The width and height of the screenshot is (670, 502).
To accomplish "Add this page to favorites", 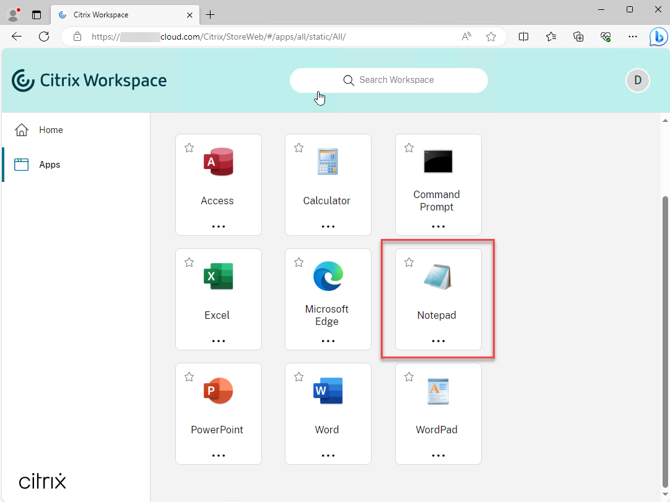I will (491, 37).
